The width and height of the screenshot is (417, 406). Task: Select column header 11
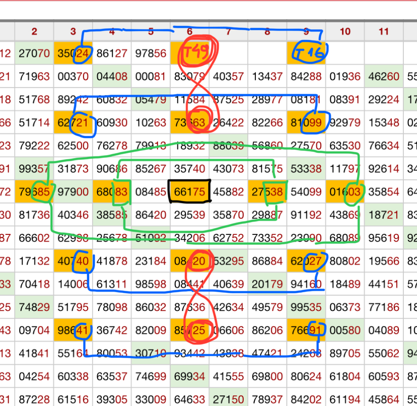[x=384, y=32]
